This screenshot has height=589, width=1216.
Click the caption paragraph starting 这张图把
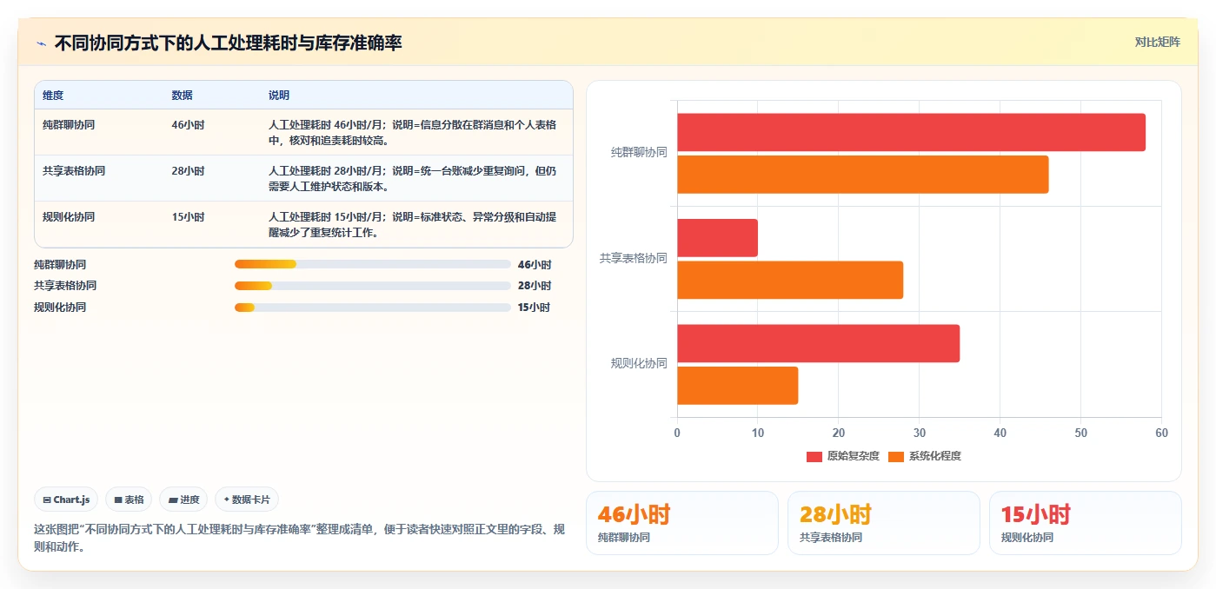[x=299, y=538]
